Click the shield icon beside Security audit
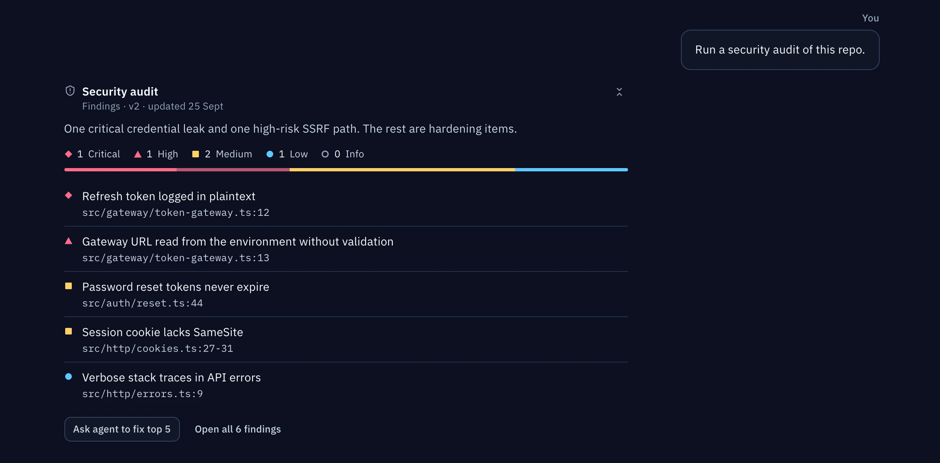 coord(70,91)
